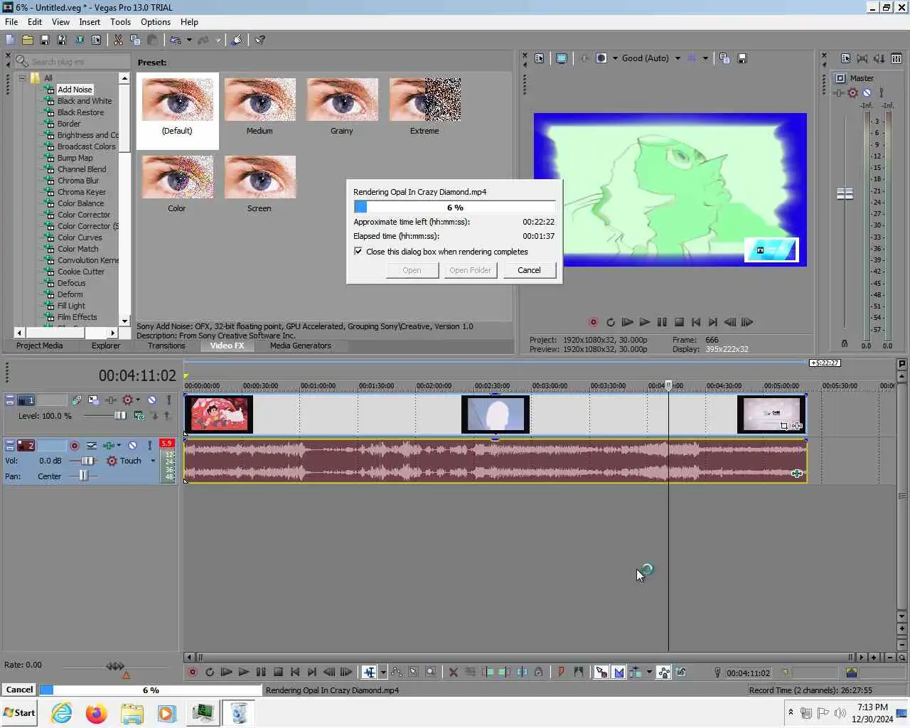This screenshot has width=910, height=728.
Task: Click the Undo icon in main toolbar
Action: (176, 40)
